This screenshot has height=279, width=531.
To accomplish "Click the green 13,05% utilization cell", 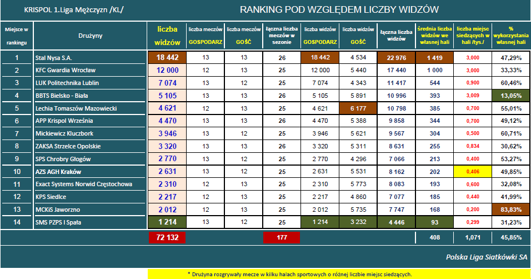I will click(x=511, y=96).
